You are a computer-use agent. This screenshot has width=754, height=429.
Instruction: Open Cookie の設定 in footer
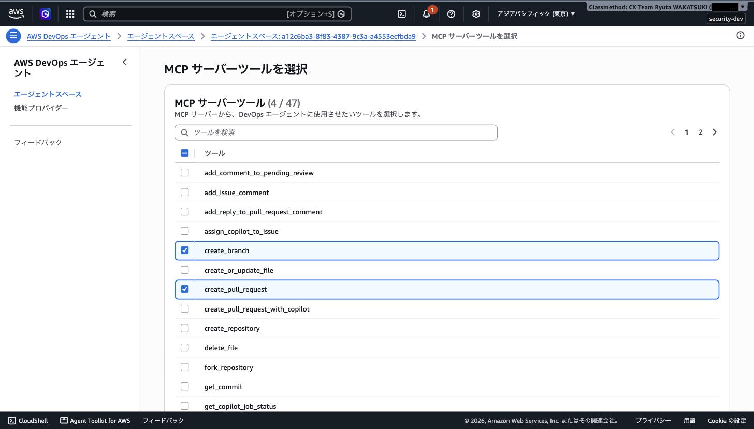[727, 421]
